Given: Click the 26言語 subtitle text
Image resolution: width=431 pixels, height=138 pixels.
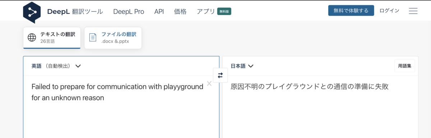Looking at the screenshot, I should (47, 41).
